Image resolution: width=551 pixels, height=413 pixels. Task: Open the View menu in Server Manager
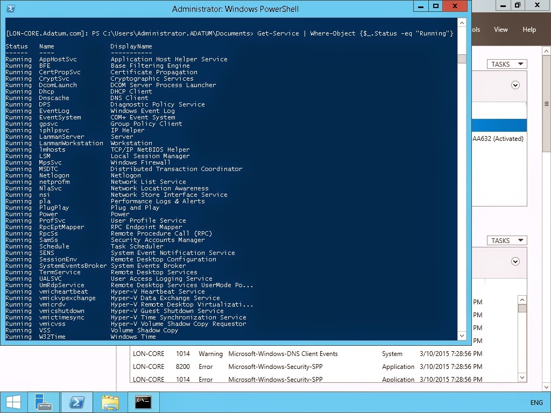(500, 30)
